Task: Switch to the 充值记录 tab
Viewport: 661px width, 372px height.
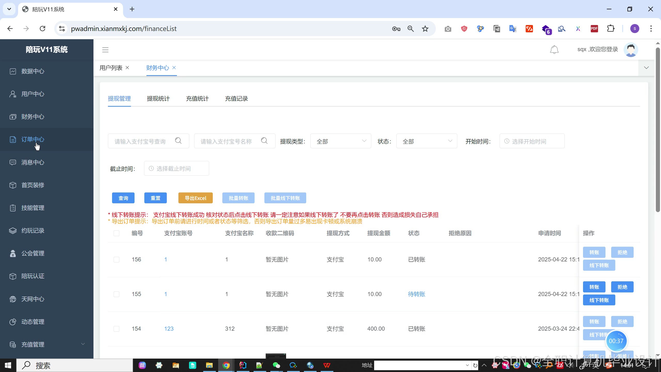Action: tap(236, 99)
